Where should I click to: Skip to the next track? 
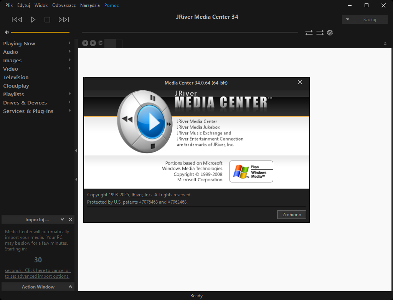coord(64,20)
